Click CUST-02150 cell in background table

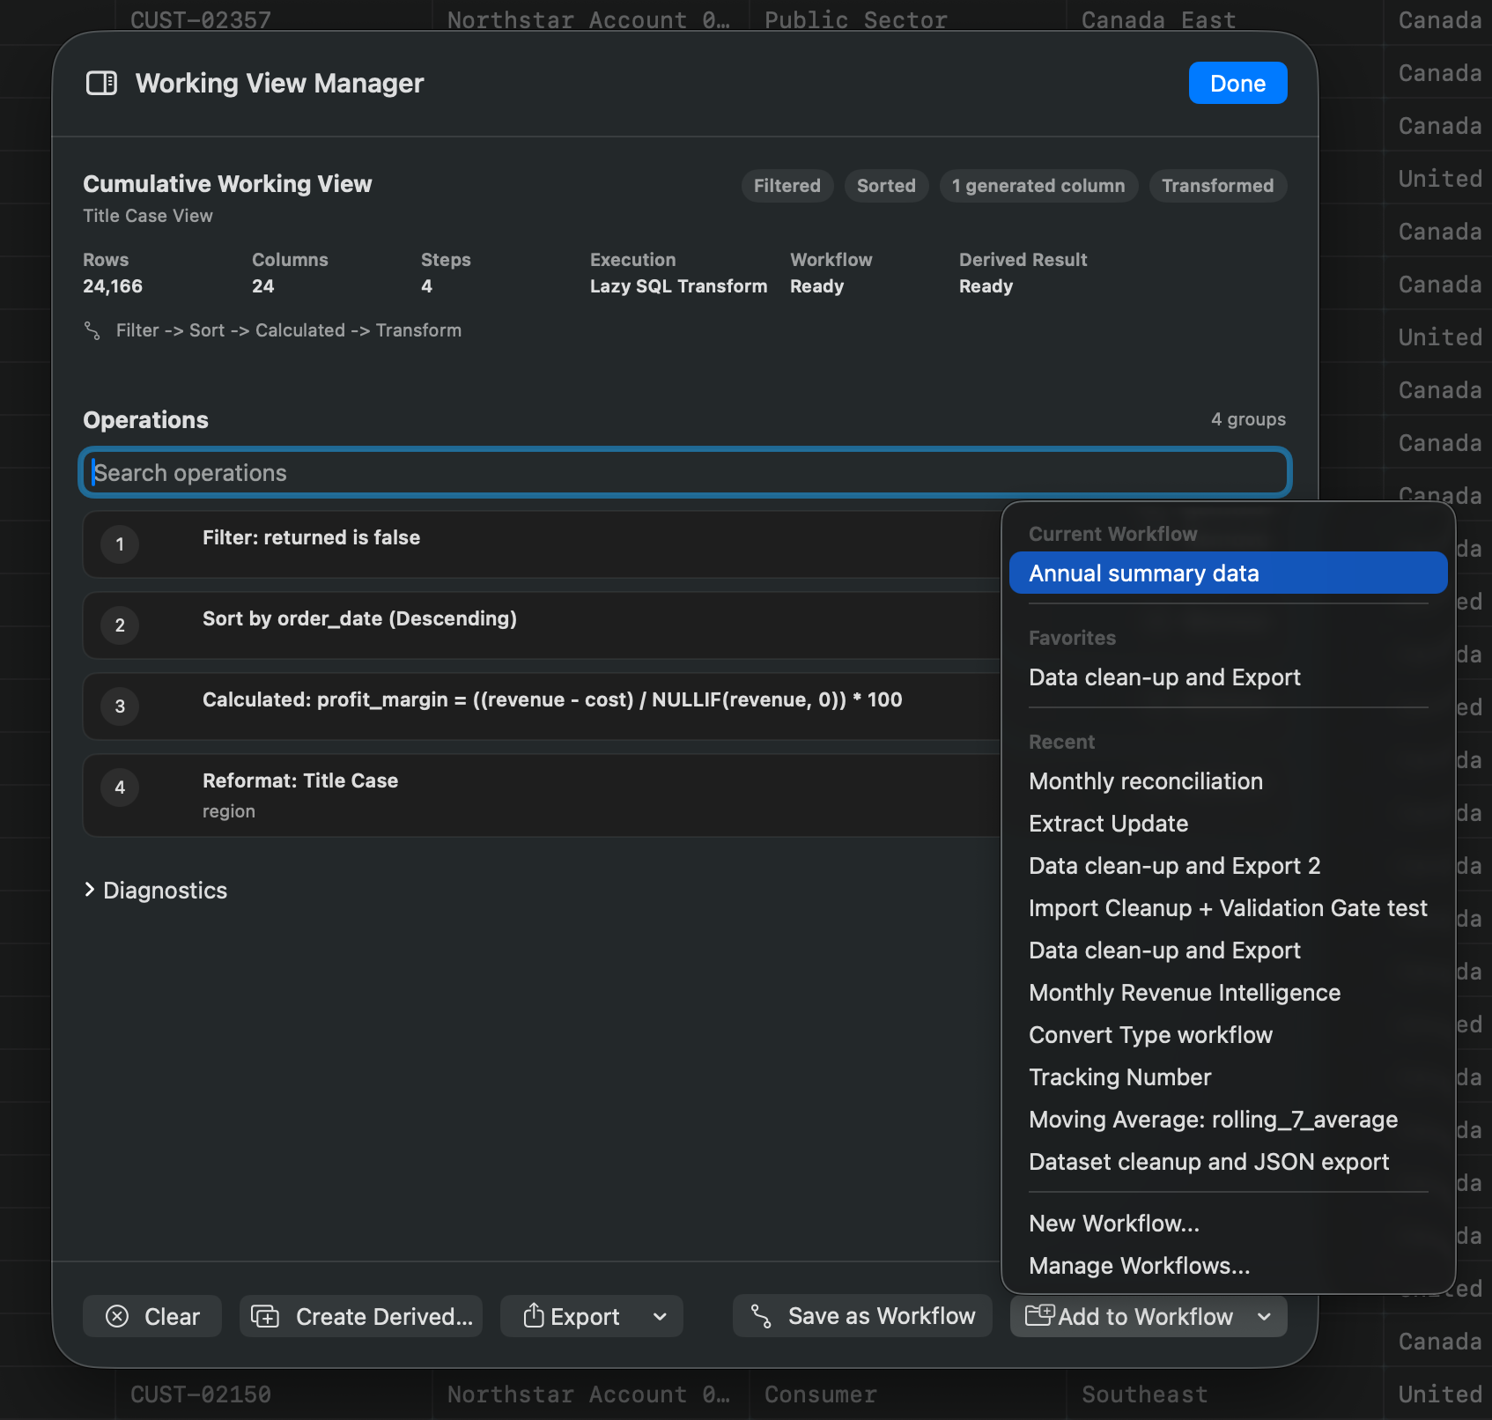[x=201, y=1394]
